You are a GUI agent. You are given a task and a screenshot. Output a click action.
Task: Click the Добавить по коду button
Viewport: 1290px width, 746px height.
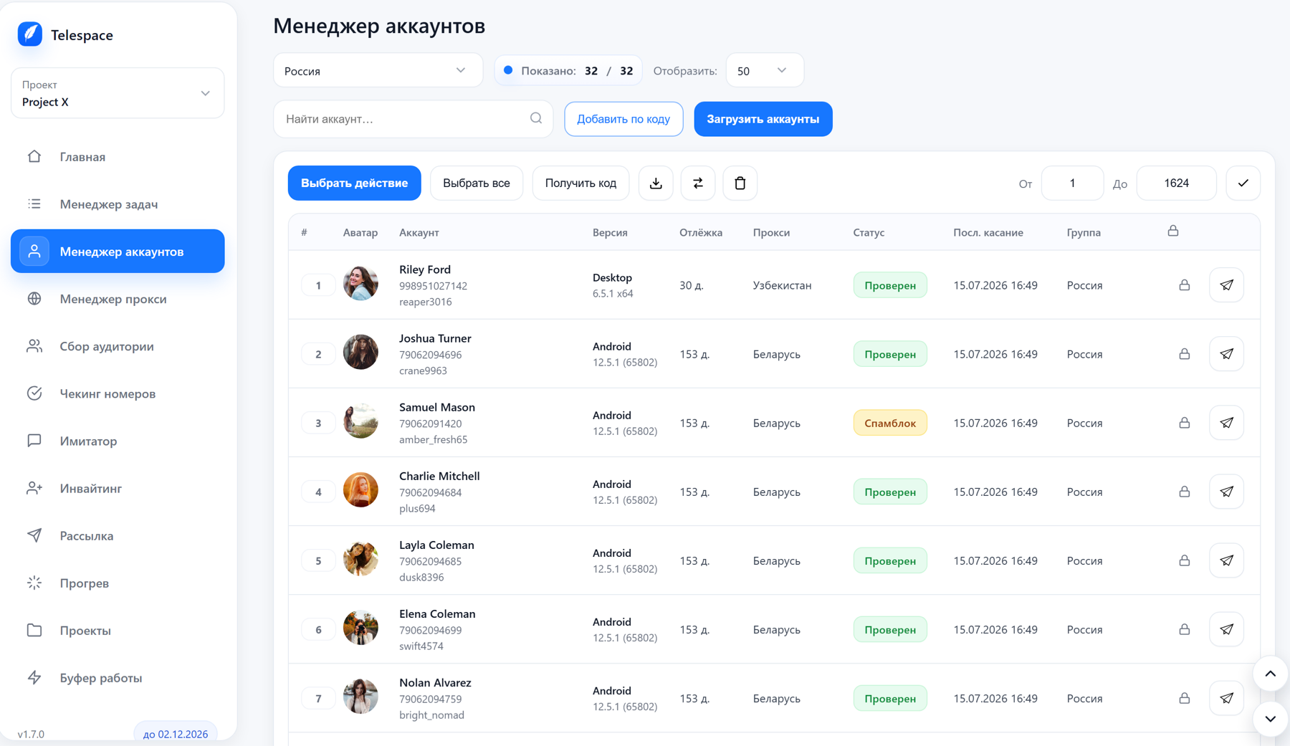point(623,119)
